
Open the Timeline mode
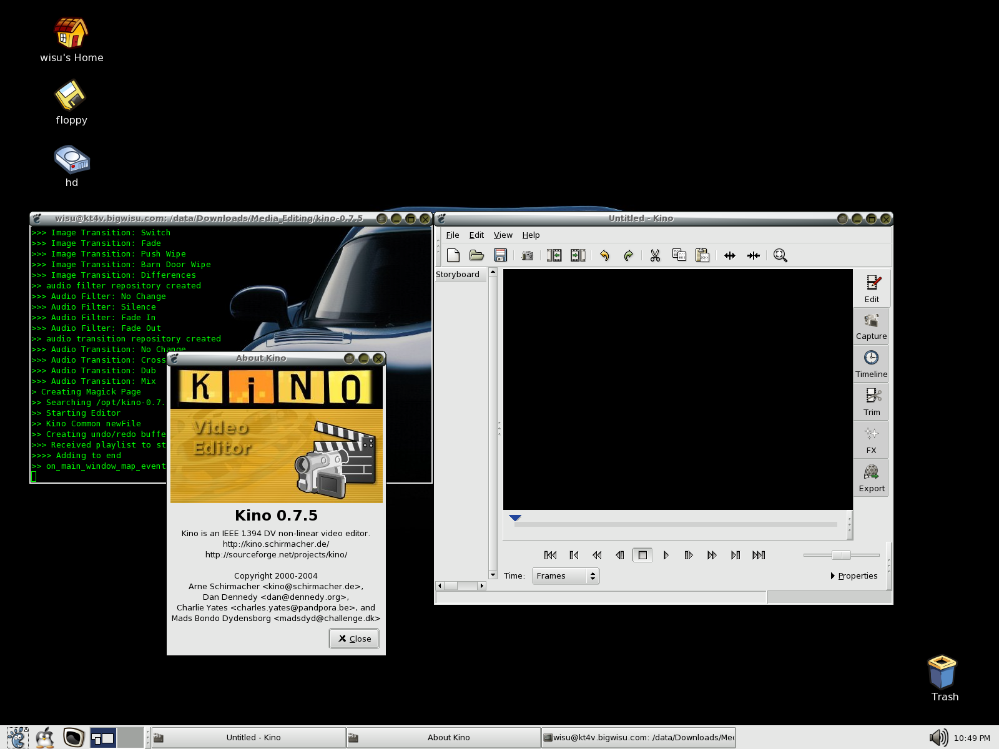pyautogui.click(x=872, y=365)
